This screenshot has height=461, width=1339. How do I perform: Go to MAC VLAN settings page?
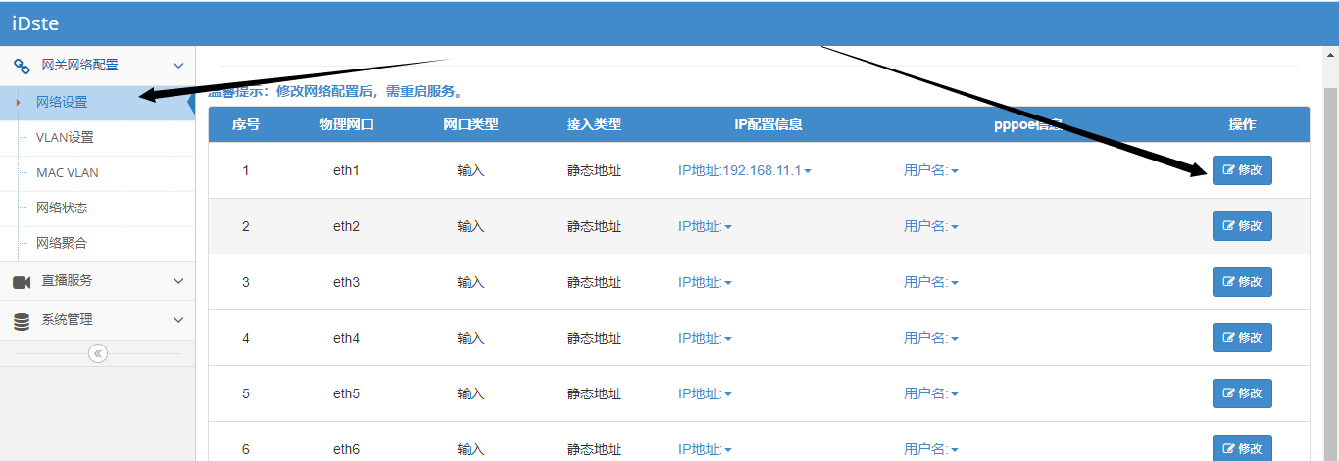pyautogui.click(x=68, y=173)
